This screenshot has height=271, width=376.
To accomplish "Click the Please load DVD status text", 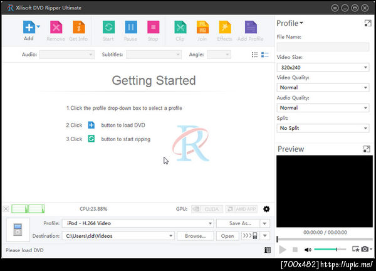I will 24,250.
